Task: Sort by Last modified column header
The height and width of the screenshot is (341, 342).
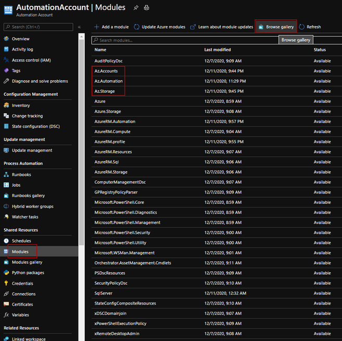Action: [x=218, y=50]
